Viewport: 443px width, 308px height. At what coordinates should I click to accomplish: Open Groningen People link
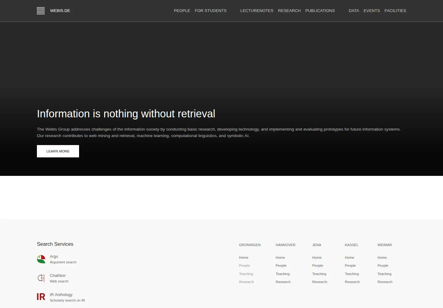click(x=244, y=265)
